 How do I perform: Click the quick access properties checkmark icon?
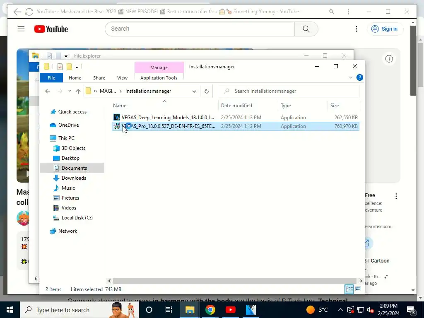[60, 67]
